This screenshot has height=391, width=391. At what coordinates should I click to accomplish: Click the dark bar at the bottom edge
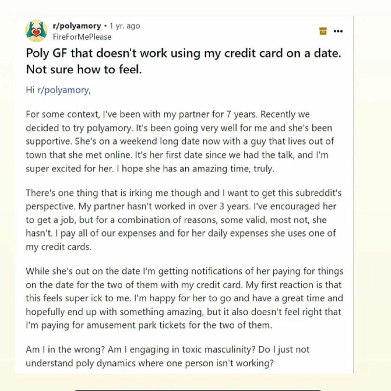coord(198,390)
